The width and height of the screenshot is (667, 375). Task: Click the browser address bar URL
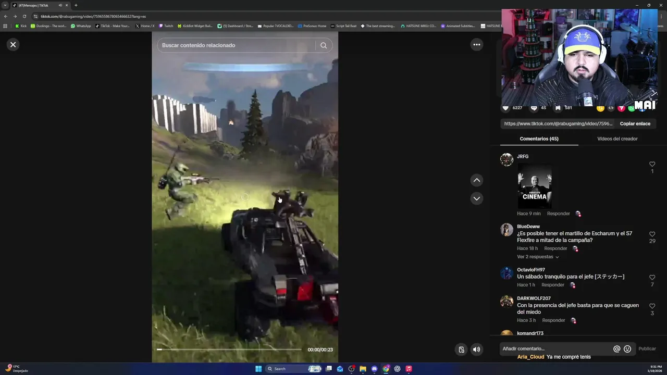93,16
